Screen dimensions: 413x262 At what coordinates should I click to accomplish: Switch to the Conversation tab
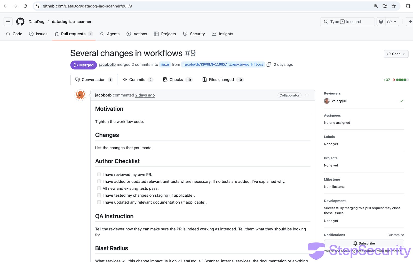pyautogui.click(x=94, y=80)
